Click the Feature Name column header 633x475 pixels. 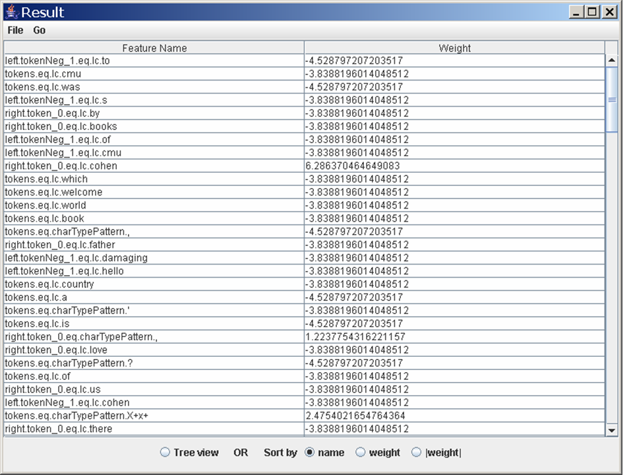tap(154, 48)
